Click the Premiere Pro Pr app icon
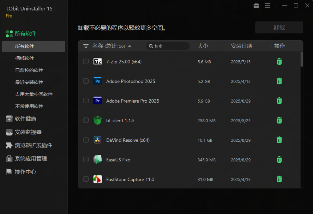 point(97,101)
